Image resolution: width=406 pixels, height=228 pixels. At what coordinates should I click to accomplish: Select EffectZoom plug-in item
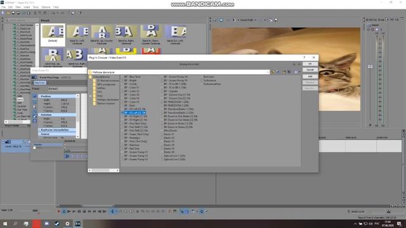pos(170,130)
